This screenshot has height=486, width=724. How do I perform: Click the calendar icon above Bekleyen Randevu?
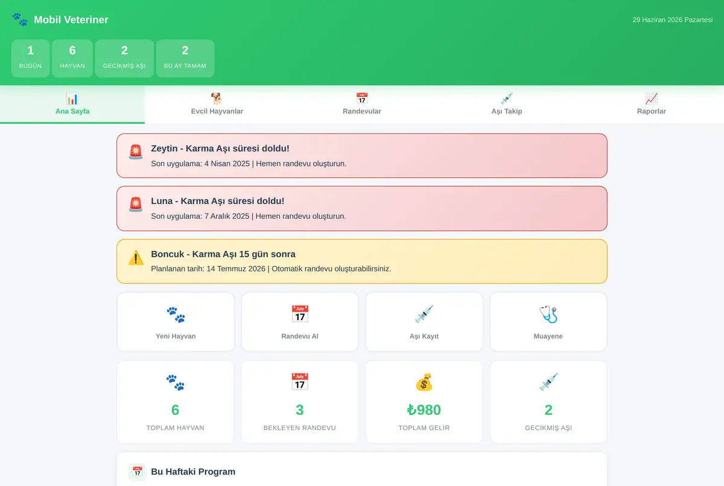[300, 382]
